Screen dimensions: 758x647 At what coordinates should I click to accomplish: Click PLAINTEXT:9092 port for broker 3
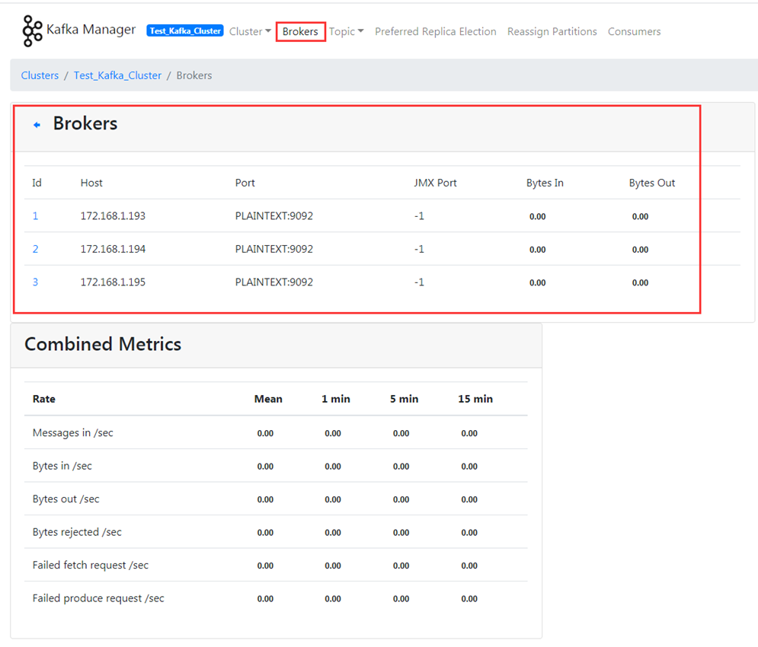274,282
